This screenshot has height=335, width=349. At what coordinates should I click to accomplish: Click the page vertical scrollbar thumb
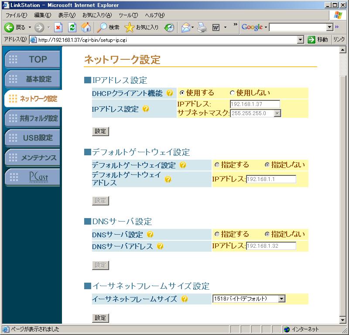point(343,195)
